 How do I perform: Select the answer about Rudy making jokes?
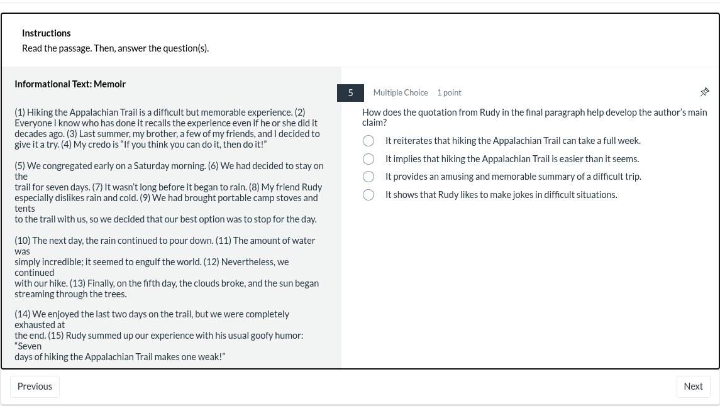click(x=368, y=195)
